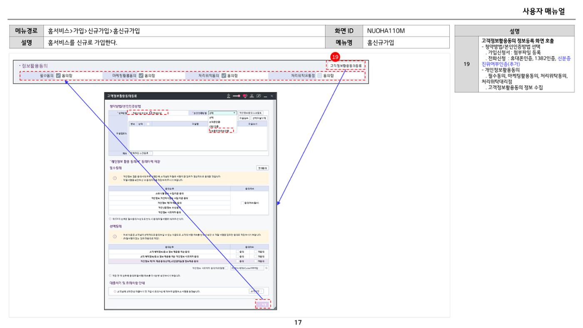Click the 대리점명 search input field
This screenshot has height=328, width=583.
pyautogui.click(x=247, y=268)
